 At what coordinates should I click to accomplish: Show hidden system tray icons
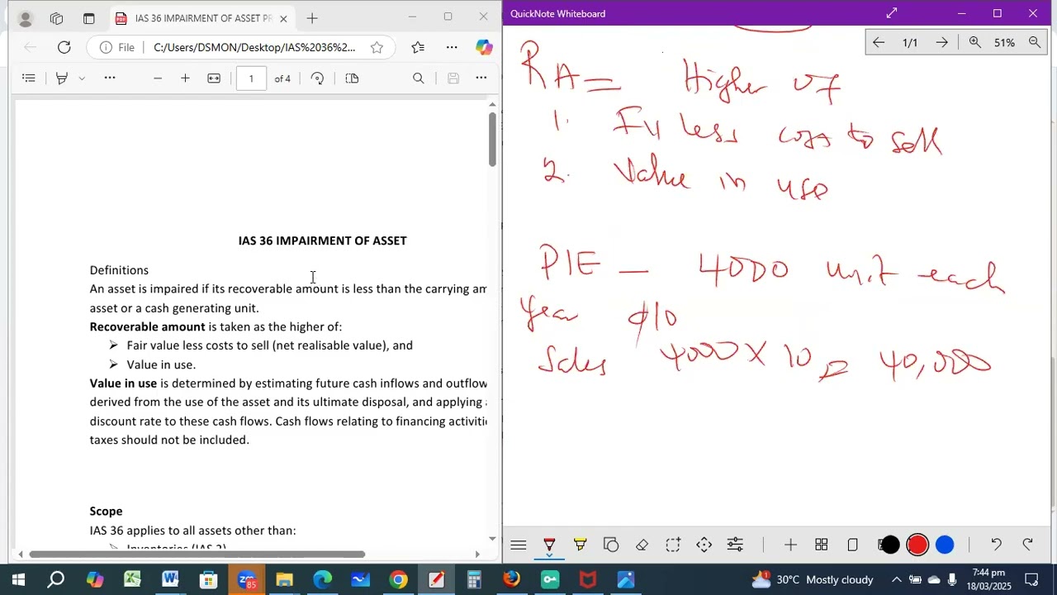[x=896, y=579]
